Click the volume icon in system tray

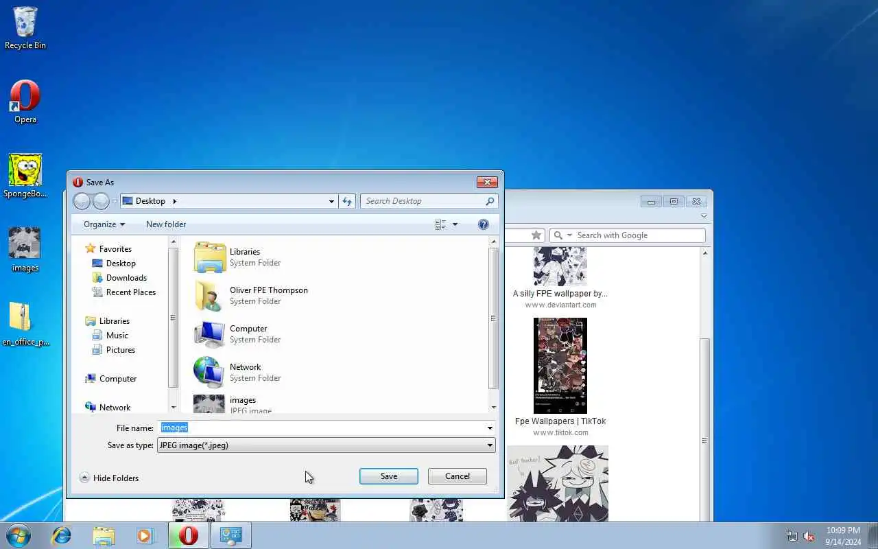pos(809,537)
